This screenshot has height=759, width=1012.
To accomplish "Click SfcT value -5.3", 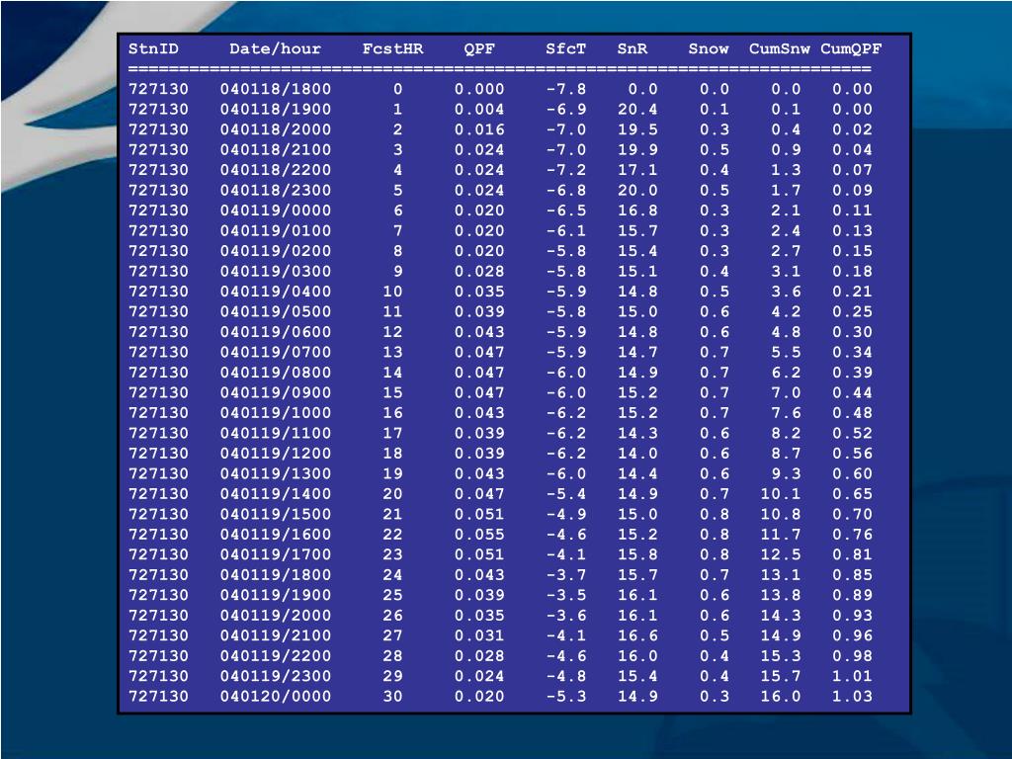I will 566,696.
